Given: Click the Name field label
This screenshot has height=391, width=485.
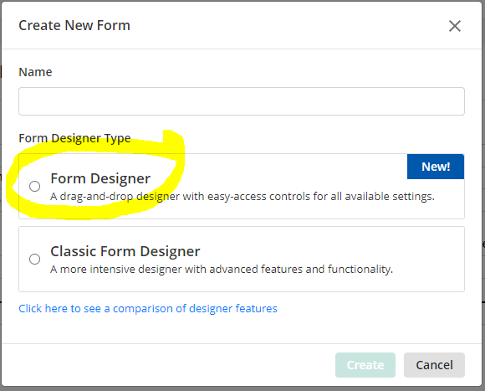Looking at the screenshot, I should pyautogui.click(x=35, y=72).
